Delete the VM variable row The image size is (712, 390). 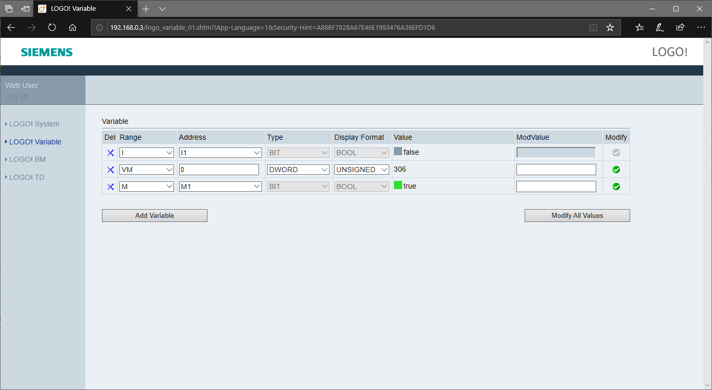click(x=110, y=170)
